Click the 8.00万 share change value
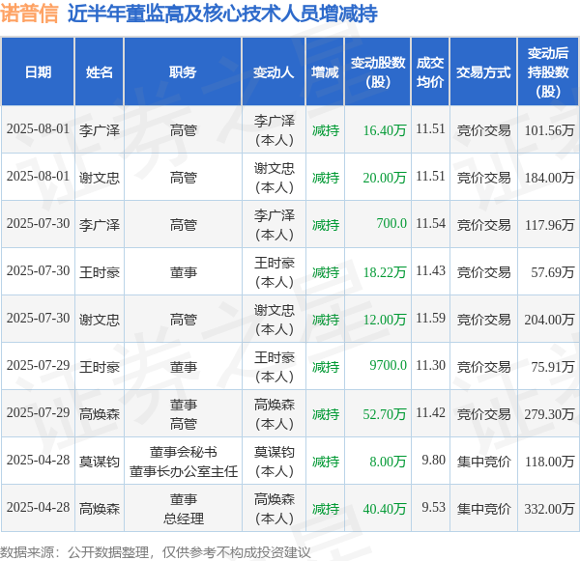Screen dimensions: 580x561 click(x=388, y=462)
